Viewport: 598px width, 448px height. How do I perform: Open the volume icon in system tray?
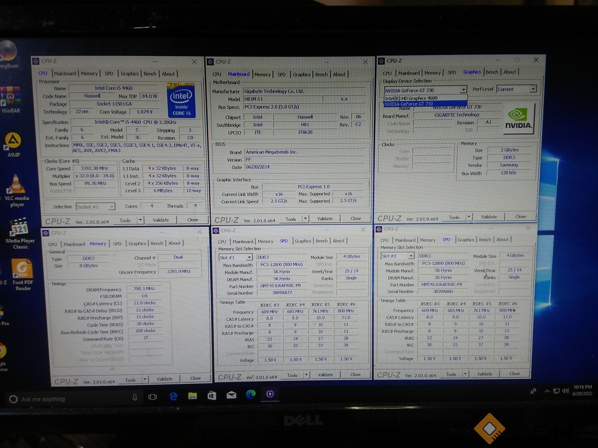[x=565, y=391]
